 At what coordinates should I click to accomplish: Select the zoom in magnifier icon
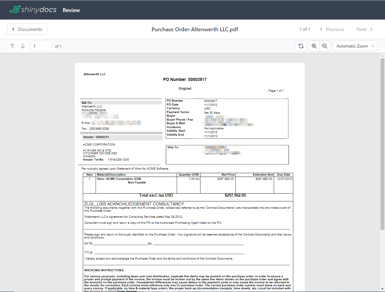[314, 46]
